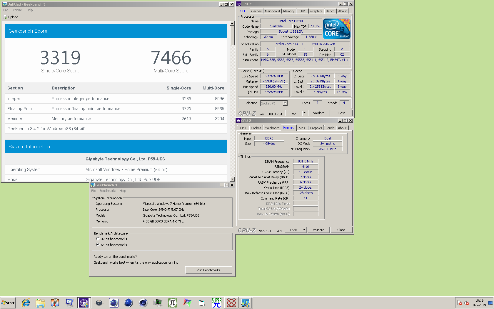The image size is (494, 309).
Task: Open Internet Explorer from the taskbar
Action: (26, 303)
